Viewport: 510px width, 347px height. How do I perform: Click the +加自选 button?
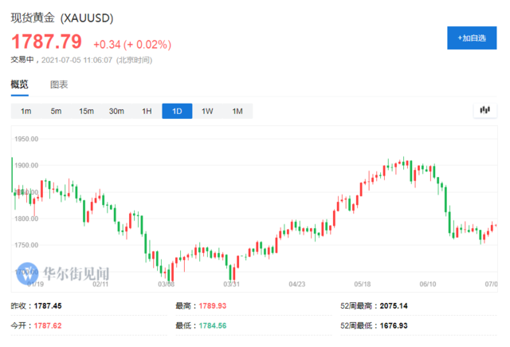[x=473, y=37]
